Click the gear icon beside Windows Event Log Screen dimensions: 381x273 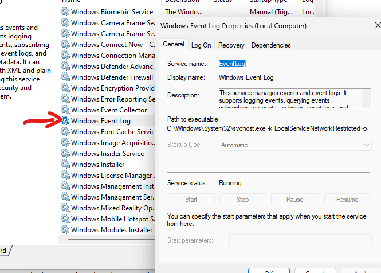(x=65, y=120)
